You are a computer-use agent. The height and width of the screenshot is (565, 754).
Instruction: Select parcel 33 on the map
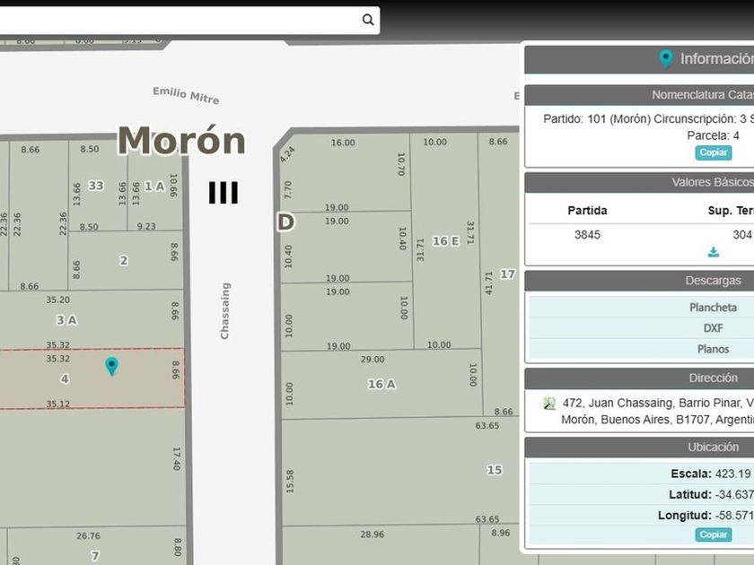tap(96, 186)
